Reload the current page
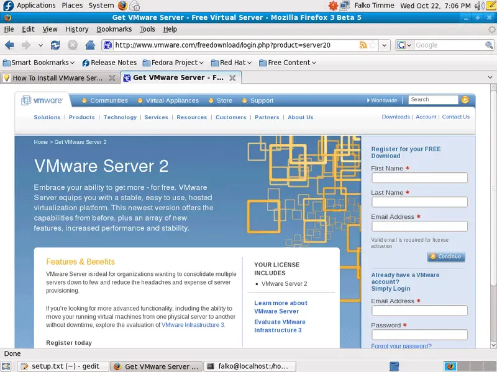This screenshot has width=497, height=372. click(x=55, y=45)
